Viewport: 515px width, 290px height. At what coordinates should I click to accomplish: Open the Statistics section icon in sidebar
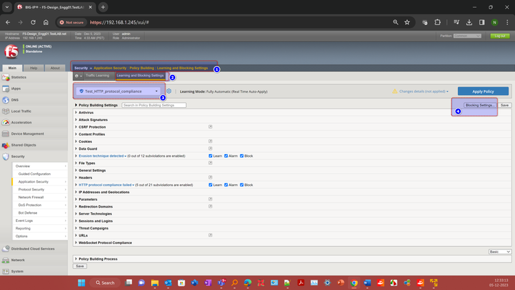pyautogui.click(x=6, y=78)
